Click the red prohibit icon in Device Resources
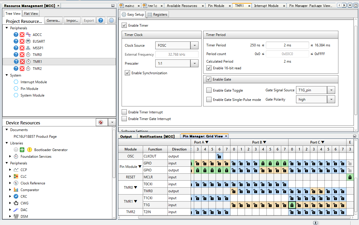 point(101,122)
